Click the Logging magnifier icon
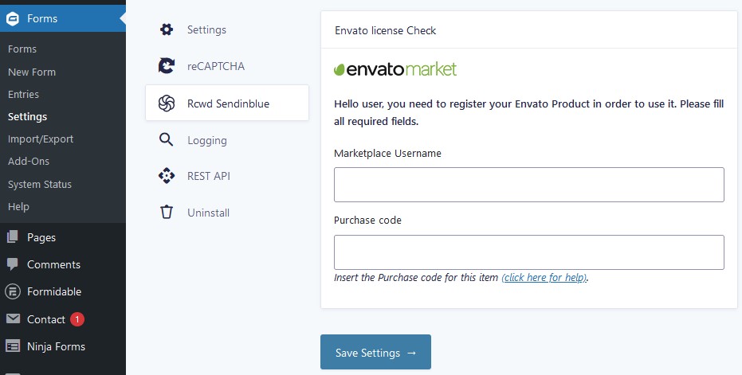Viewport: 742px width, 375px height. (x=167, y=140)
